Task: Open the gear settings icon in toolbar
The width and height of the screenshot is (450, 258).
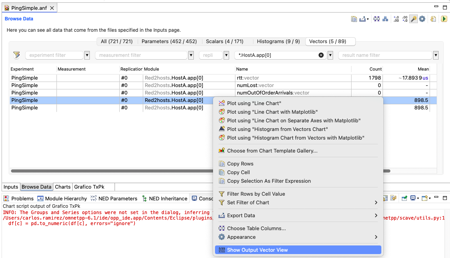Action: (422, 19)
